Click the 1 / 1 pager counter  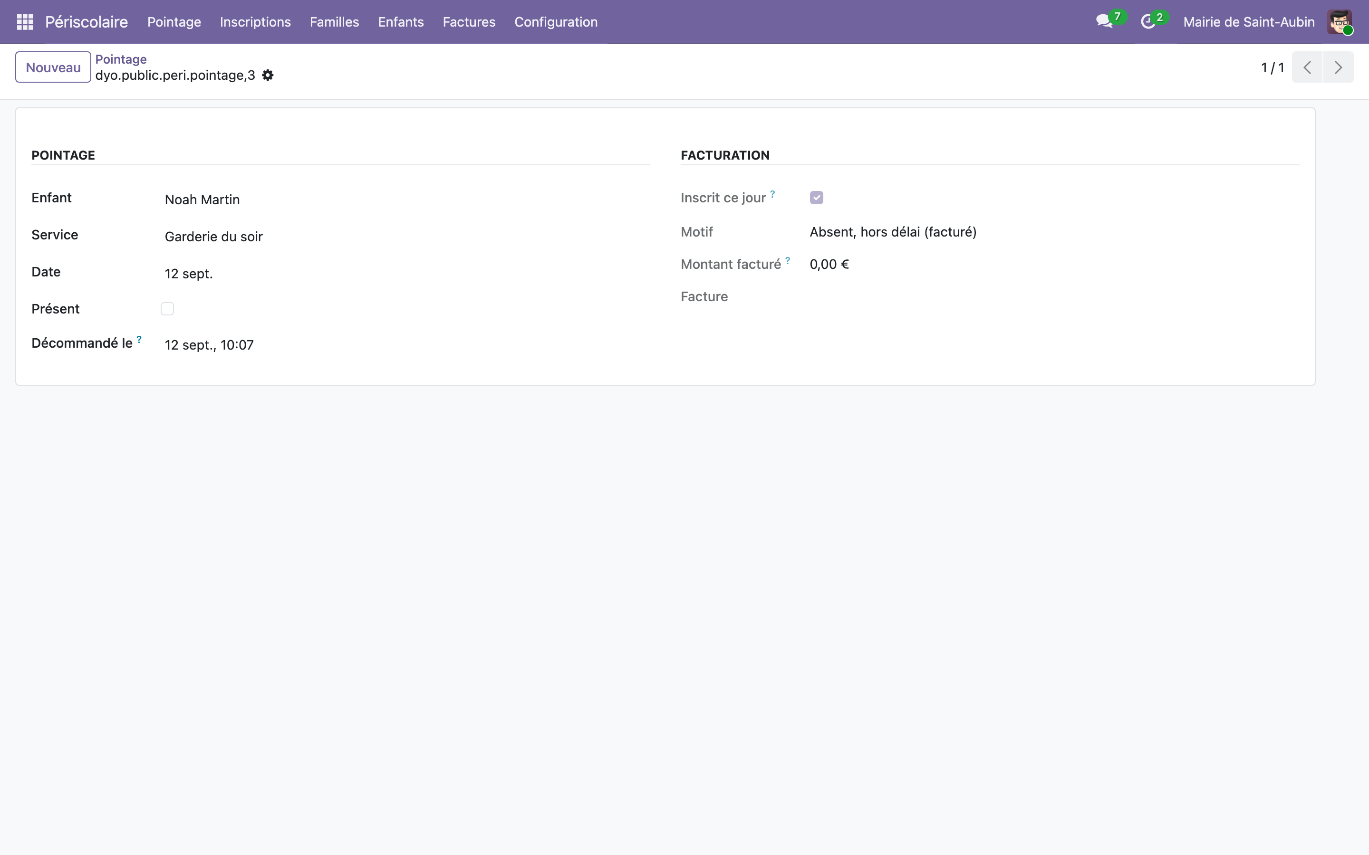pos(1272,68)
